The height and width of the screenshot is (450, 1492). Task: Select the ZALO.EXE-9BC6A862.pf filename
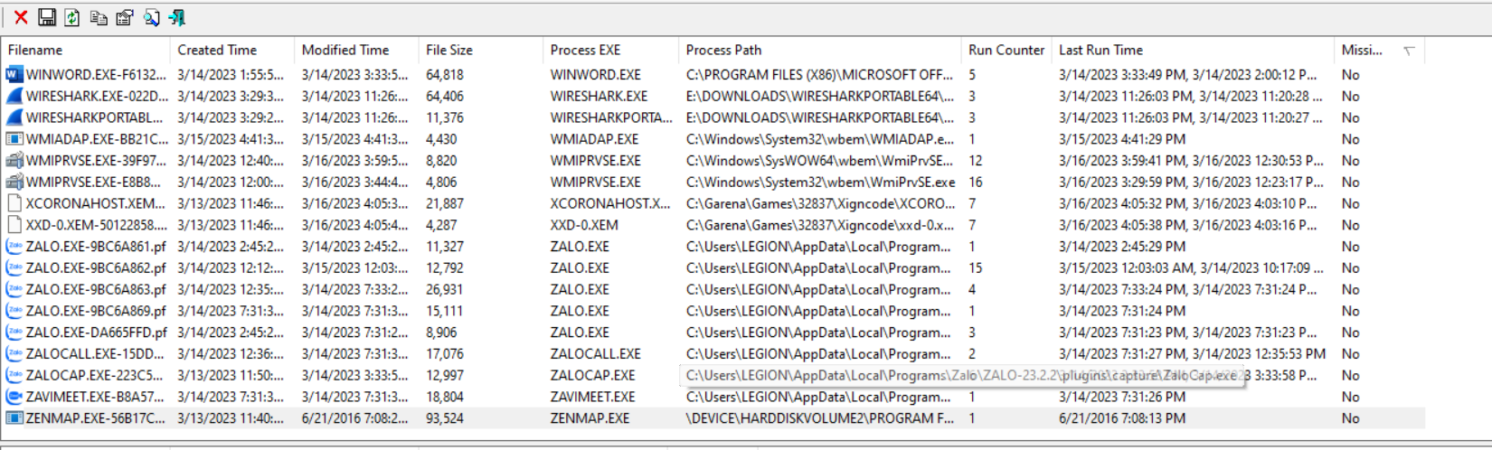96,268
